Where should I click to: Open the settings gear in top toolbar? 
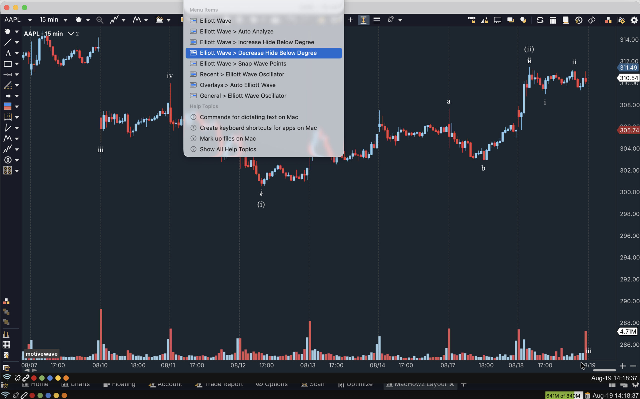tap(634, 20)
